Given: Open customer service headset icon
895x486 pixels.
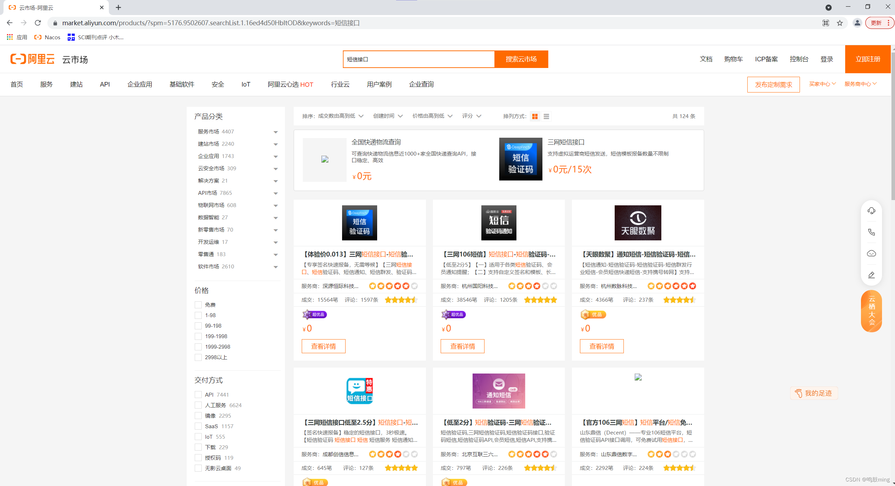Looking at the screenshot, I should pyautogui.click(x=871, y=211).
